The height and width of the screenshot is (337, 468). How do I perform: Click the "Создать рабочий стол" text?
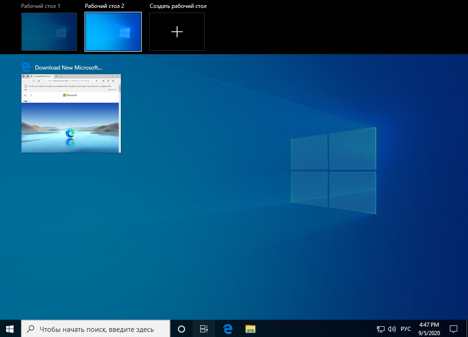(178, 7)
